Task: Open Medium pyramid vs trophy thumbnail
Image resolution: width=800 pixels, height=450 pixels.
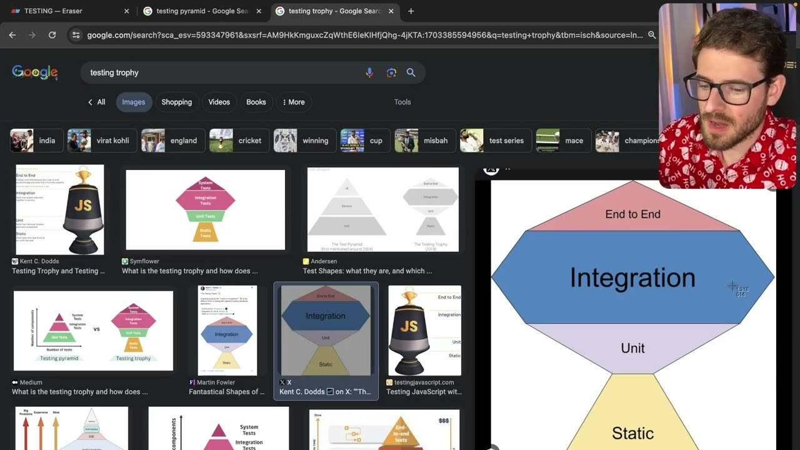Action: [x=93, y=331]
